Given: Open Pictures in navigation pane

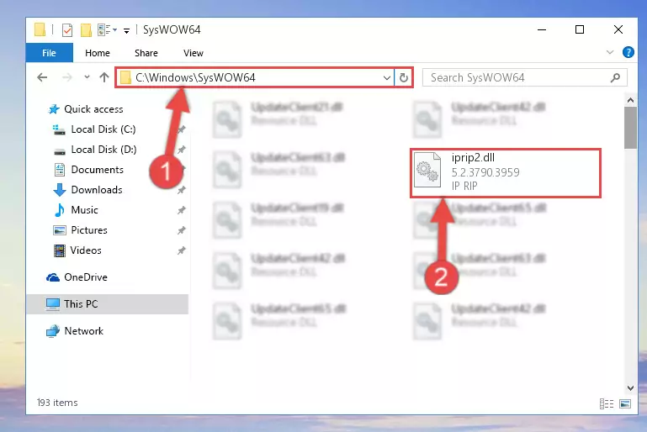Looking at the screenshot, I should [89, 230].
